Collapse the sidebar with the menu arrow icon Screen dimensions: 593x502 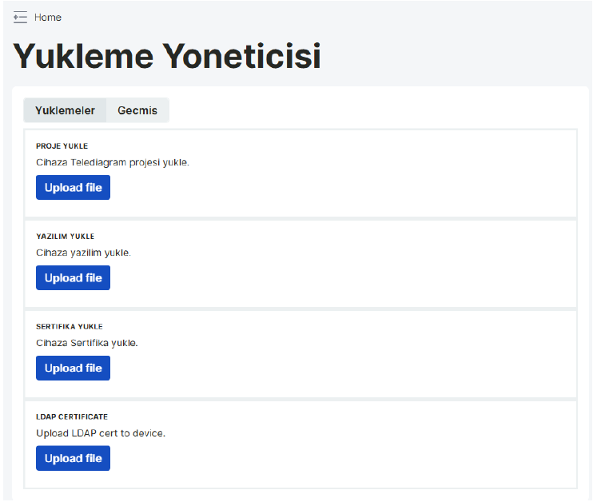pos(20,18)
